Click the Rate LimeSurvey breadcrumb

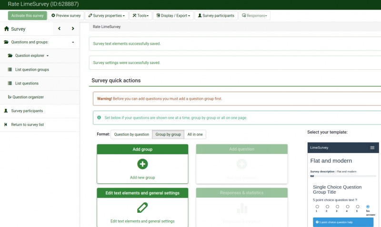pos(107,27)
